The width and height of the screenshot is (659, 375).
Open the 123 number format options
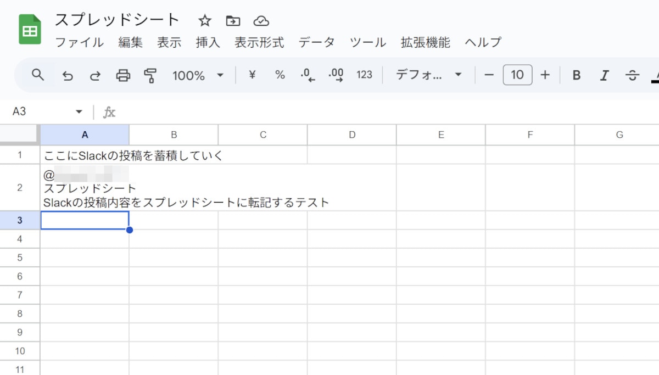coord(364,75)
